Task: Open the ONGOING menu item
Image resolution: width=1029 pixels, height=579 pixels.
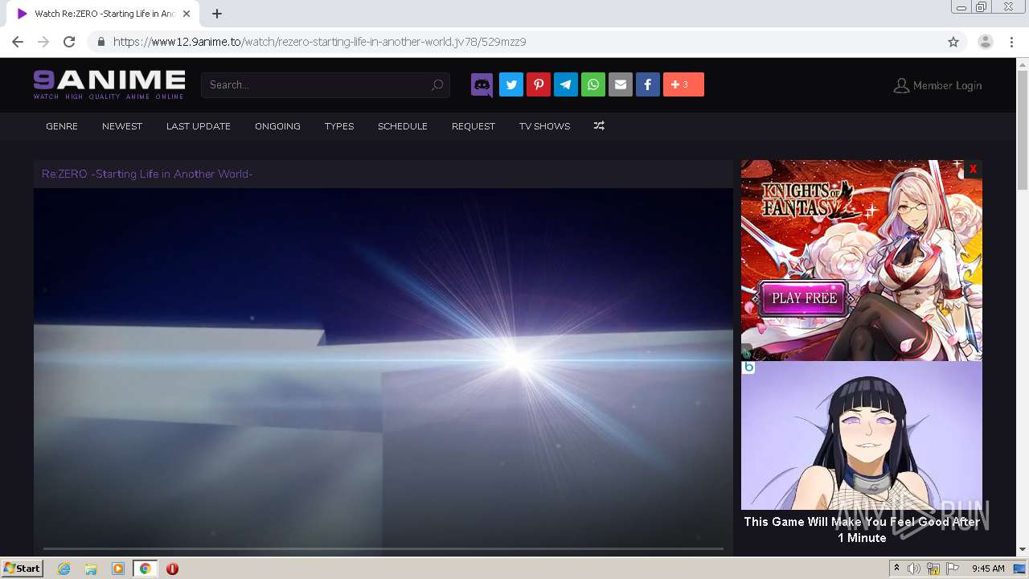Action: click(x=277, y=126)
